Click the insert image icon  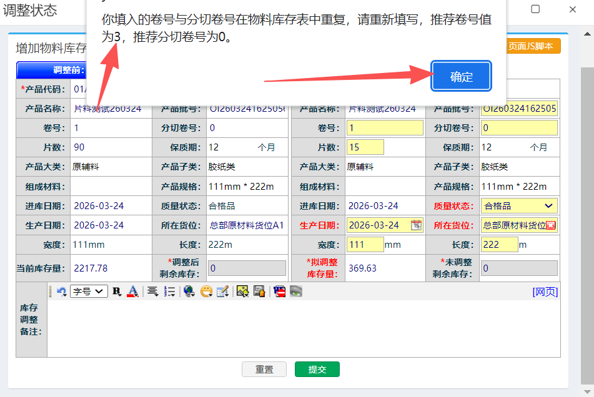[x=242, y=292]
